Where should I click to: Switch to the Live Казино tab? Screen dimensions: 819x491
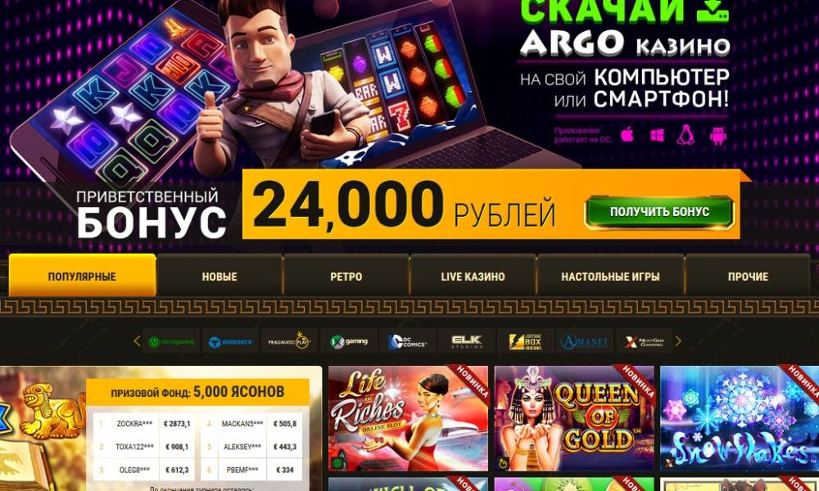pyautogui.click(x=473, y=276)
